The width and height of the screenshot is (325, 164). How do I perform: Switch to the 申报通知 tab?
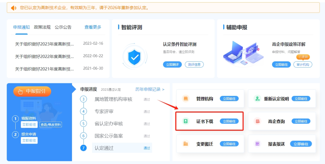point(21,27)
